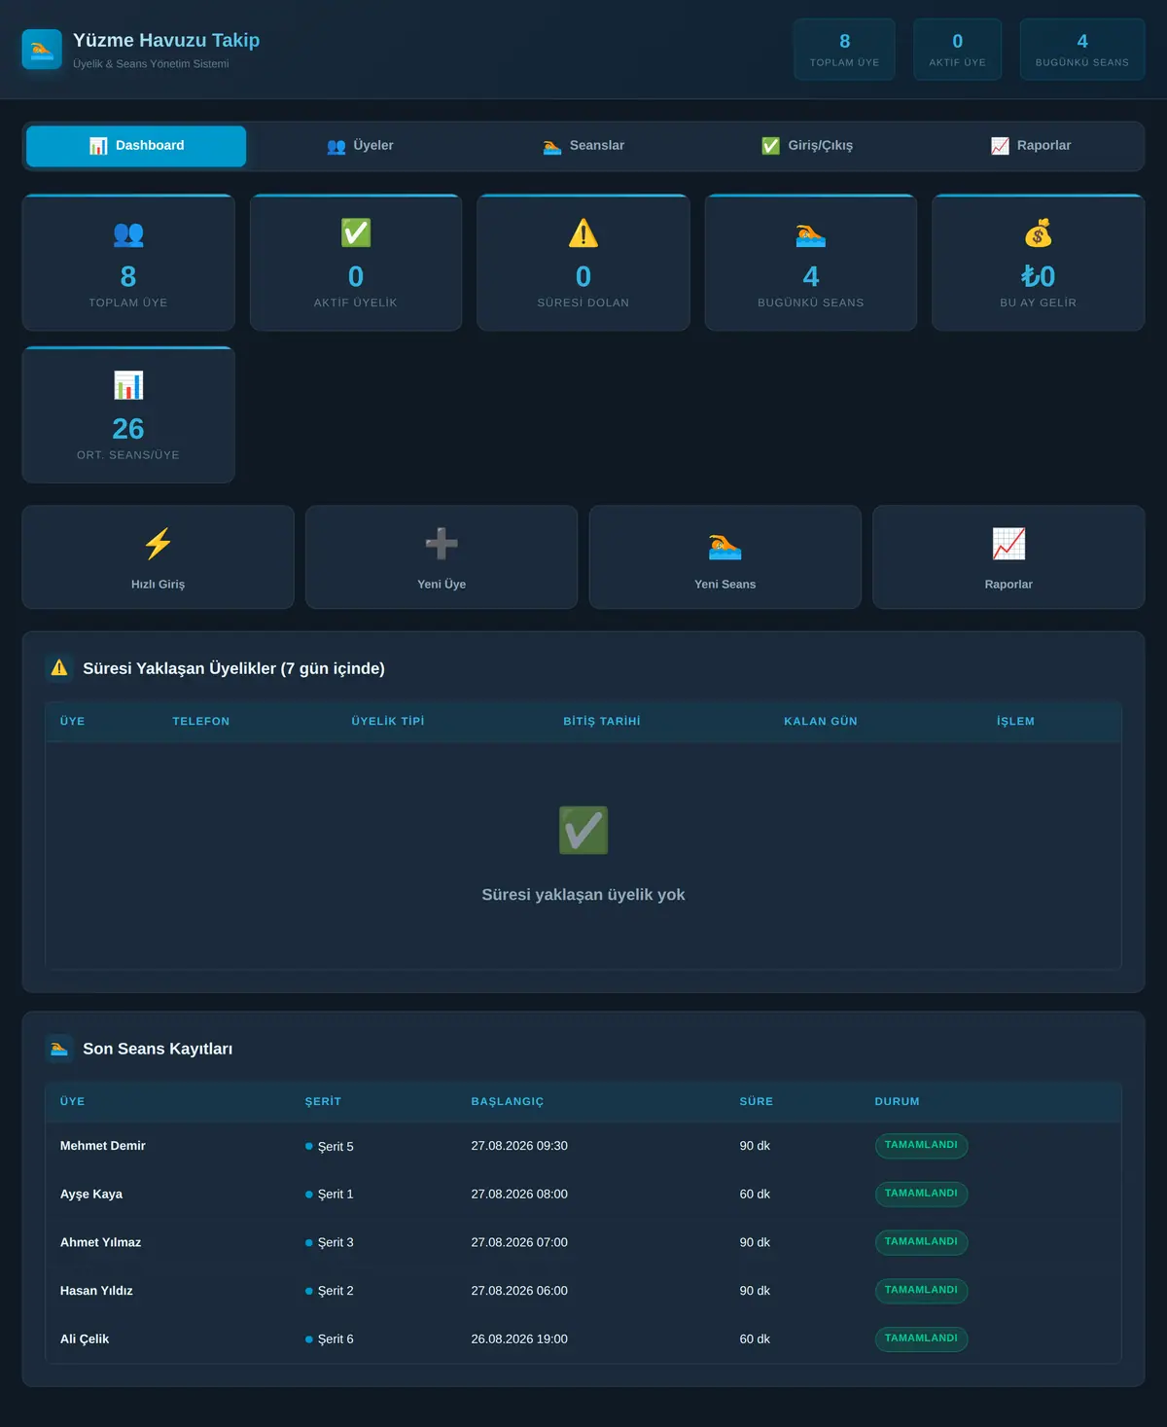Viewport: 1167px width, 1427px height.
Task: Click the Şerit 6 lane cell
Action: [330, 1339]
